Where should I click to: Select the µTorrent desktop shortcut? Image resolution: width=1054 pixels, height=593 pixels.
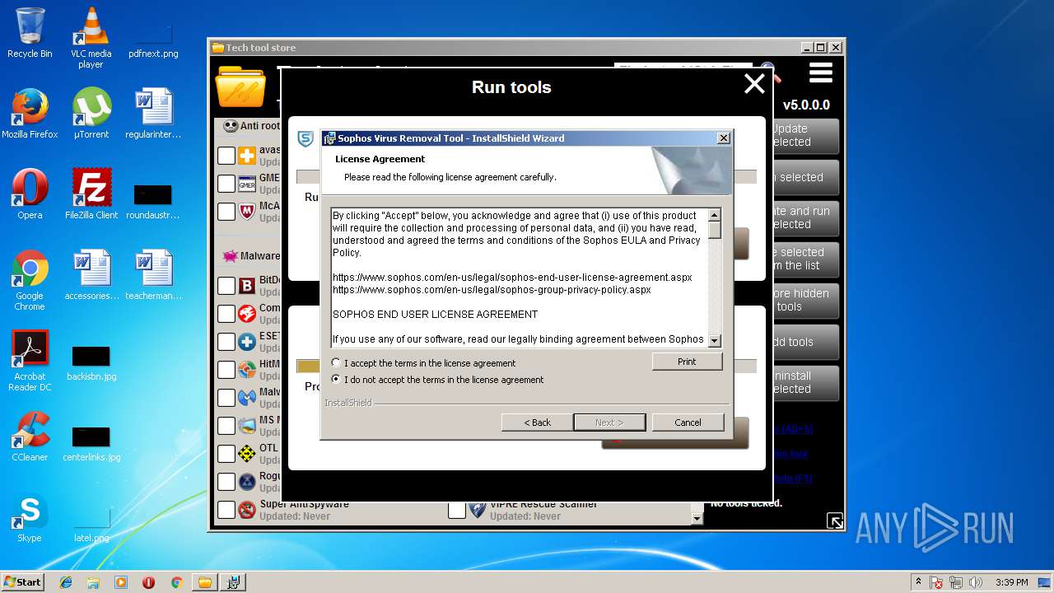click(x=91, y=114)
